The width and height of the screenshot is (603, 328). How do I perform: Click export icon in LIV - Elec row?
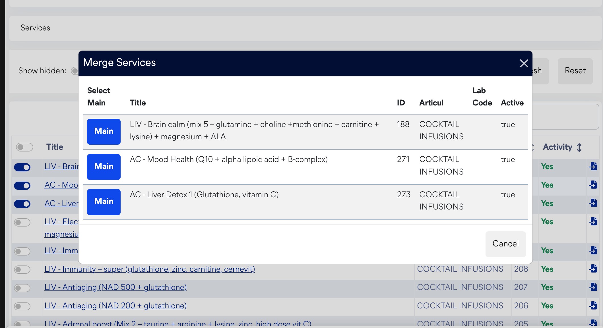click(x=593, y=221)
